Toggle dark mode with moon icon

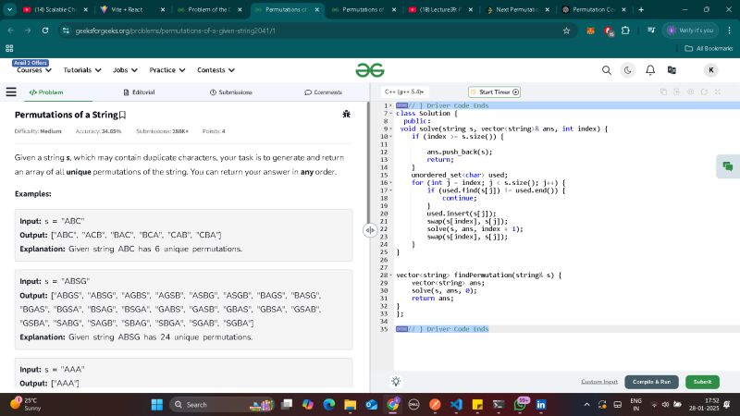[x=628, y=70]
